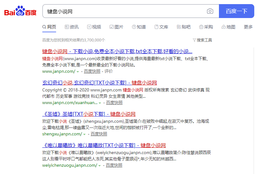Click 评价 link on first result

pos(109,71)
